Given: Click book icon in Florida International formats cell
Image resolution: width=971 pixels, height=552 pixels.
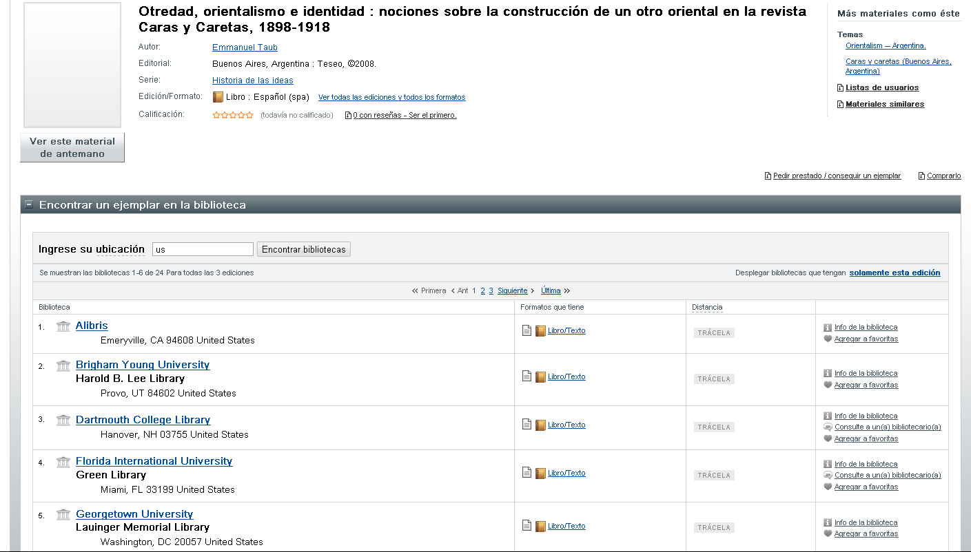Looking at the screenshot, I should (x=540, y=474).
